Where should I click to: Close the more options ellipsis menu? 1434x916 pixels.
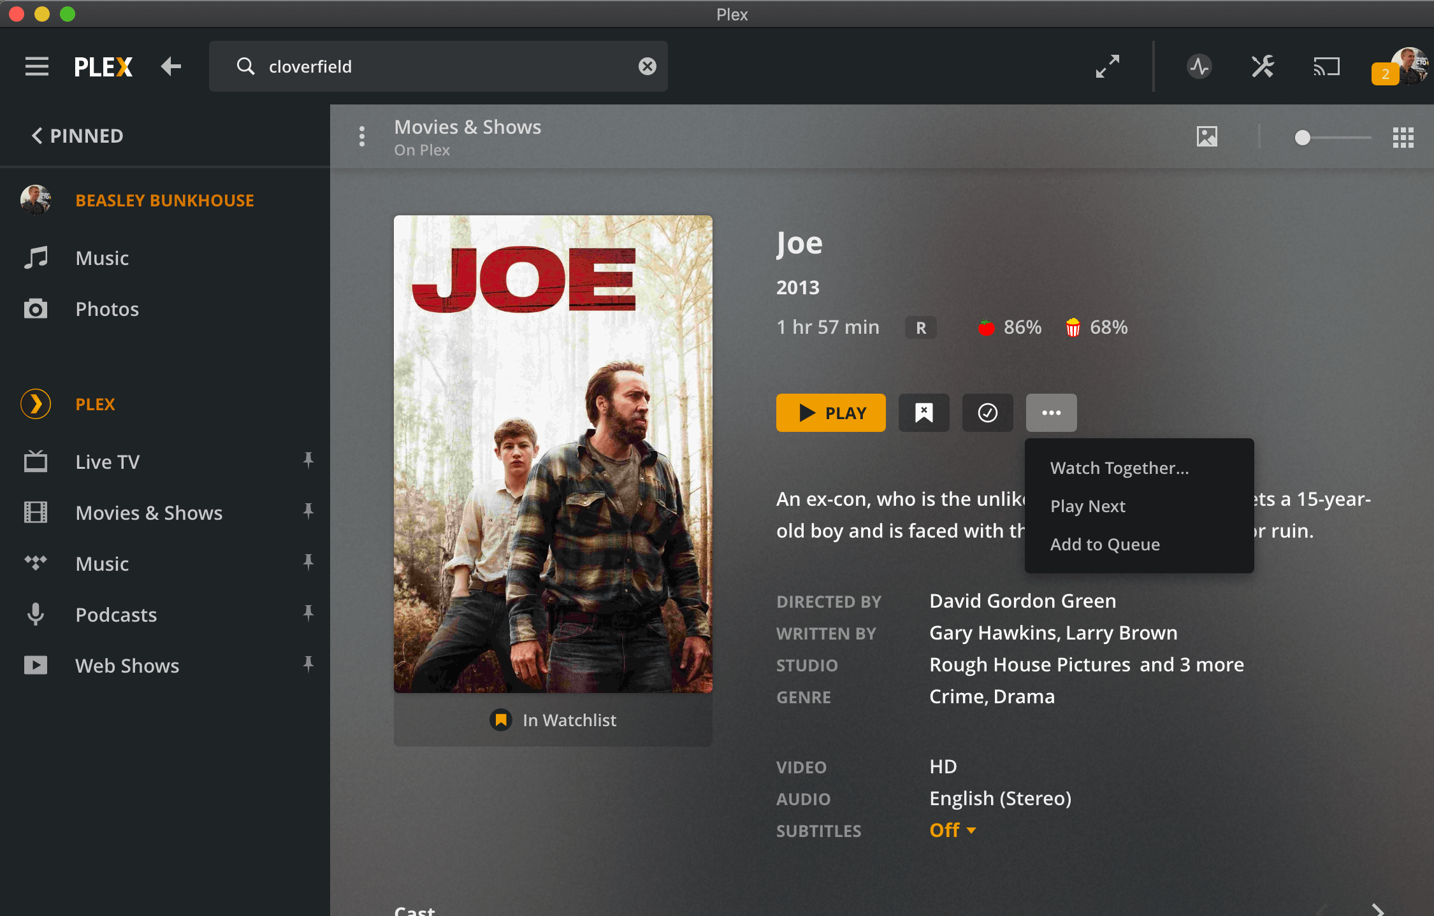click(1052, 413)
